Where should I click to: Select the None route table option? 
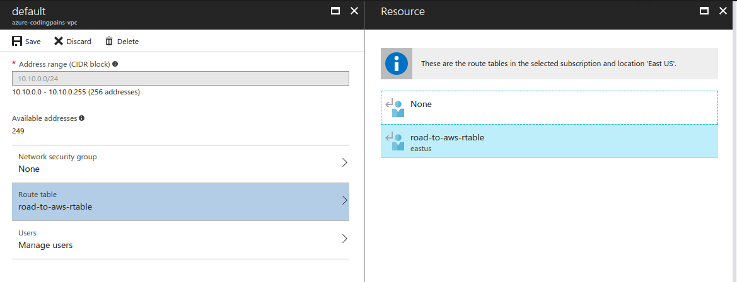[x=550, y=108]
